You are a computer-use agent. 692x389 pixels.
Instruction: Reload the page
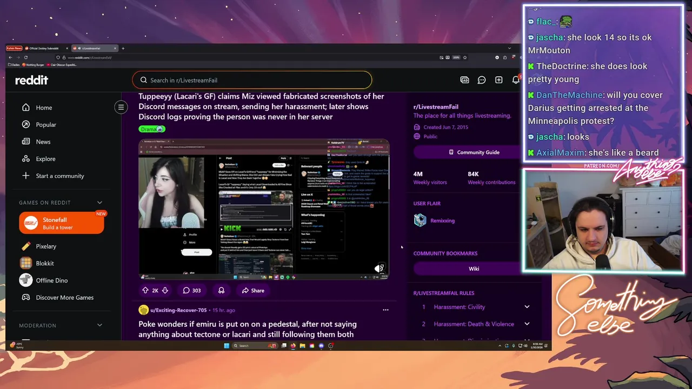26,57
